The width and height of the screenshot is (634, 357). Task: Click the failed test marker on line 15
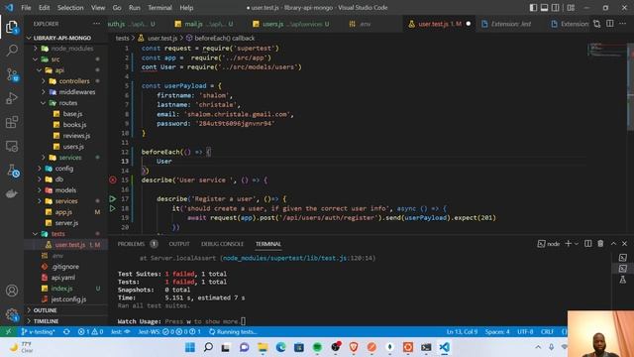tap(113, 180)
